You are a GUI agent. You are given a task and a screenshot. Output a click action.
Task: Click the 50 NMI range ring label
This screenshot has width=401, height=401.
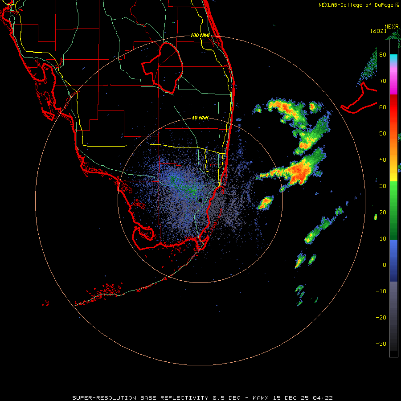200,118
